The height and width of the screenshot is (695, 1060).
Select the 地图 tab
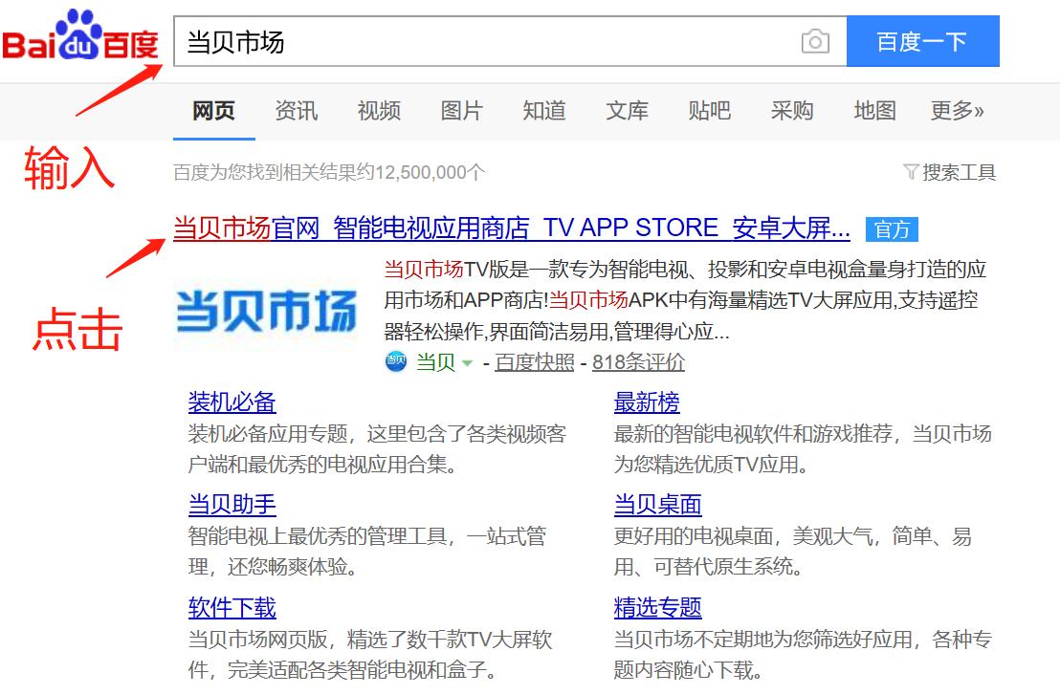click(x=872, y=110)
